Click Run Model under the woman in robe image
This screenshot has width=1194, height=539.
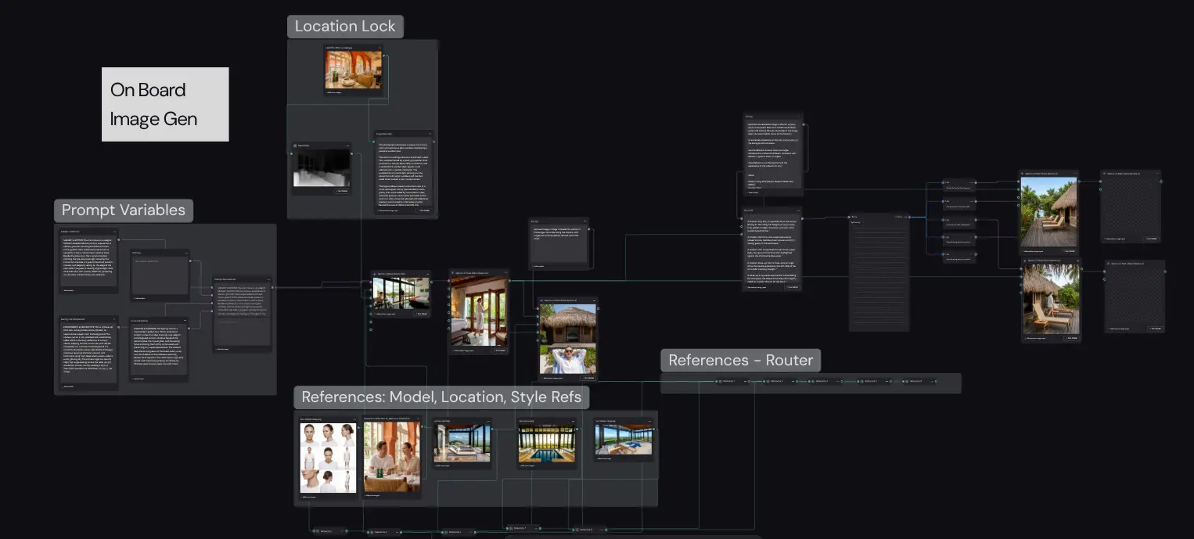coord(499,350)
